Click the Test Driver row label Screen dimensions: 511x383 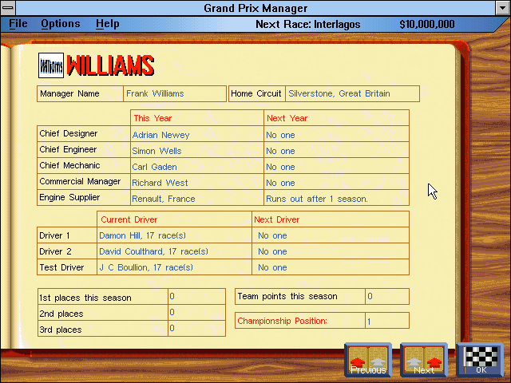click(61, 267)
